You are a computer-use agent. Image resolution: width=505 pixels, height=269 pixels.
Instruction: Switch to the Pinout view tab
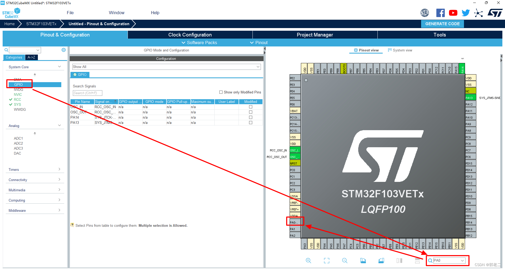pyautogui.click(x=366, y=50)
